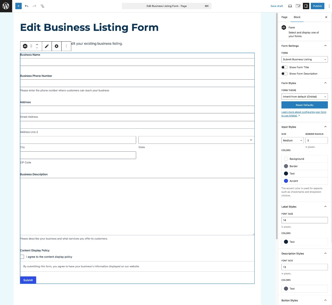Collapse the Input Styles section

pos(325,127)
